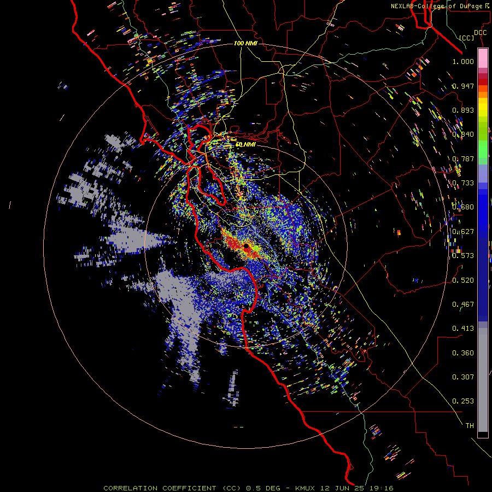The width and height of the screenshot is (492, 492).
Task: Click the 0.787 scale value
Action: tap(463, 159)
